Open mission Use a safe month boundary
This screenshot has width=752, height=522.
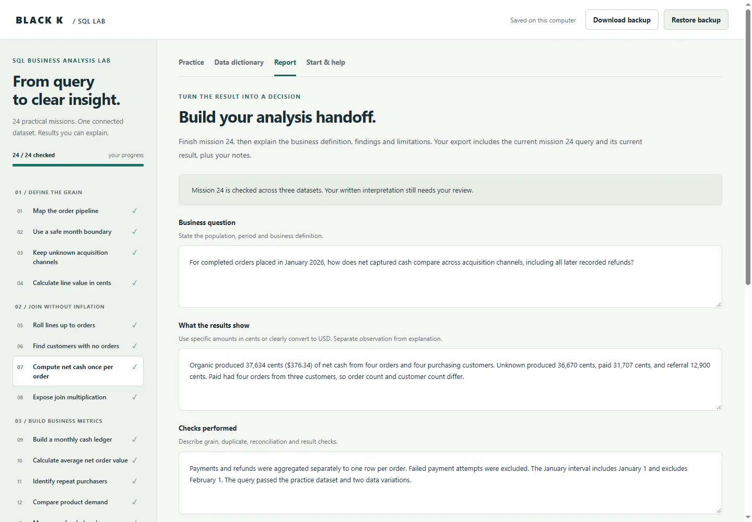pos(78,232)
